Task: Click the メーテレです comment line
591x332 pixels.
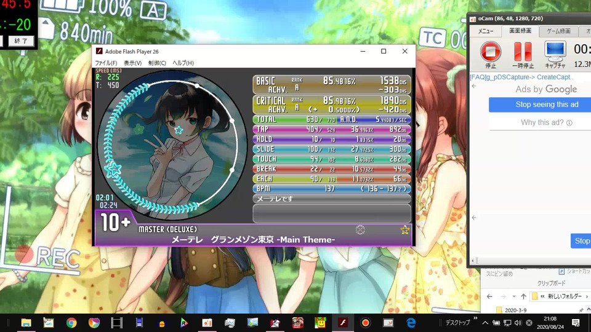Action: (x=332, y=199)
